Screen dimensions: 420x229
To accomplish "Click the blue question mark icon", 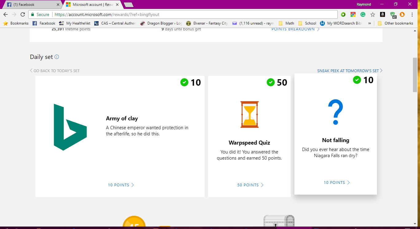I will [335, 112].
